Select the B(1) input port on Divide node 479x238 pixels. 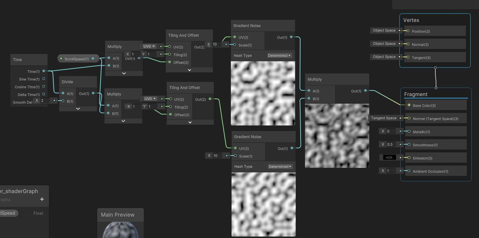pyautogui.click(x=63, y=101)
